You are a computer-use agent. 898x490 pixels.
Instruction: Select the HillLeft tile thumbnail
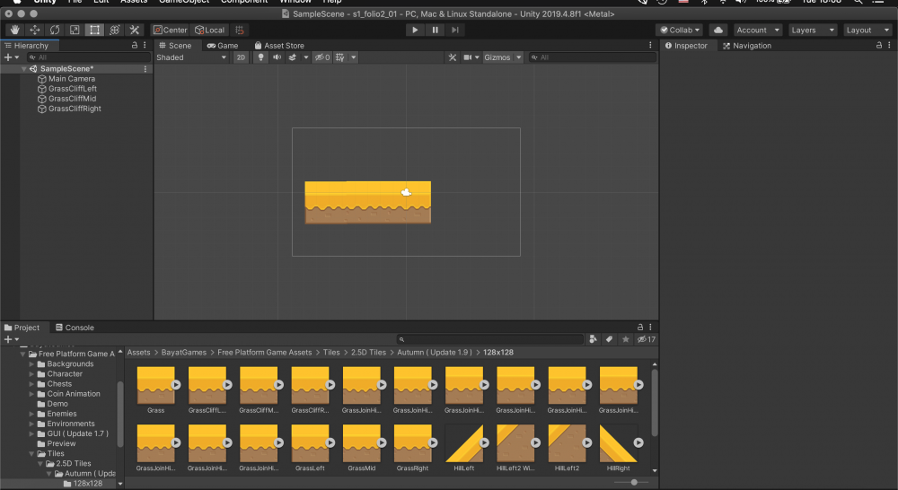[464, 443]
